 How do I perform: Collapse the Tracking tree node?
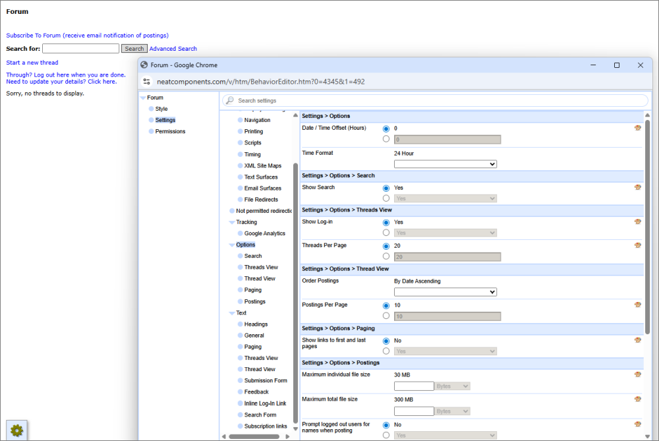pyautogui.click(x=232, y=222)
